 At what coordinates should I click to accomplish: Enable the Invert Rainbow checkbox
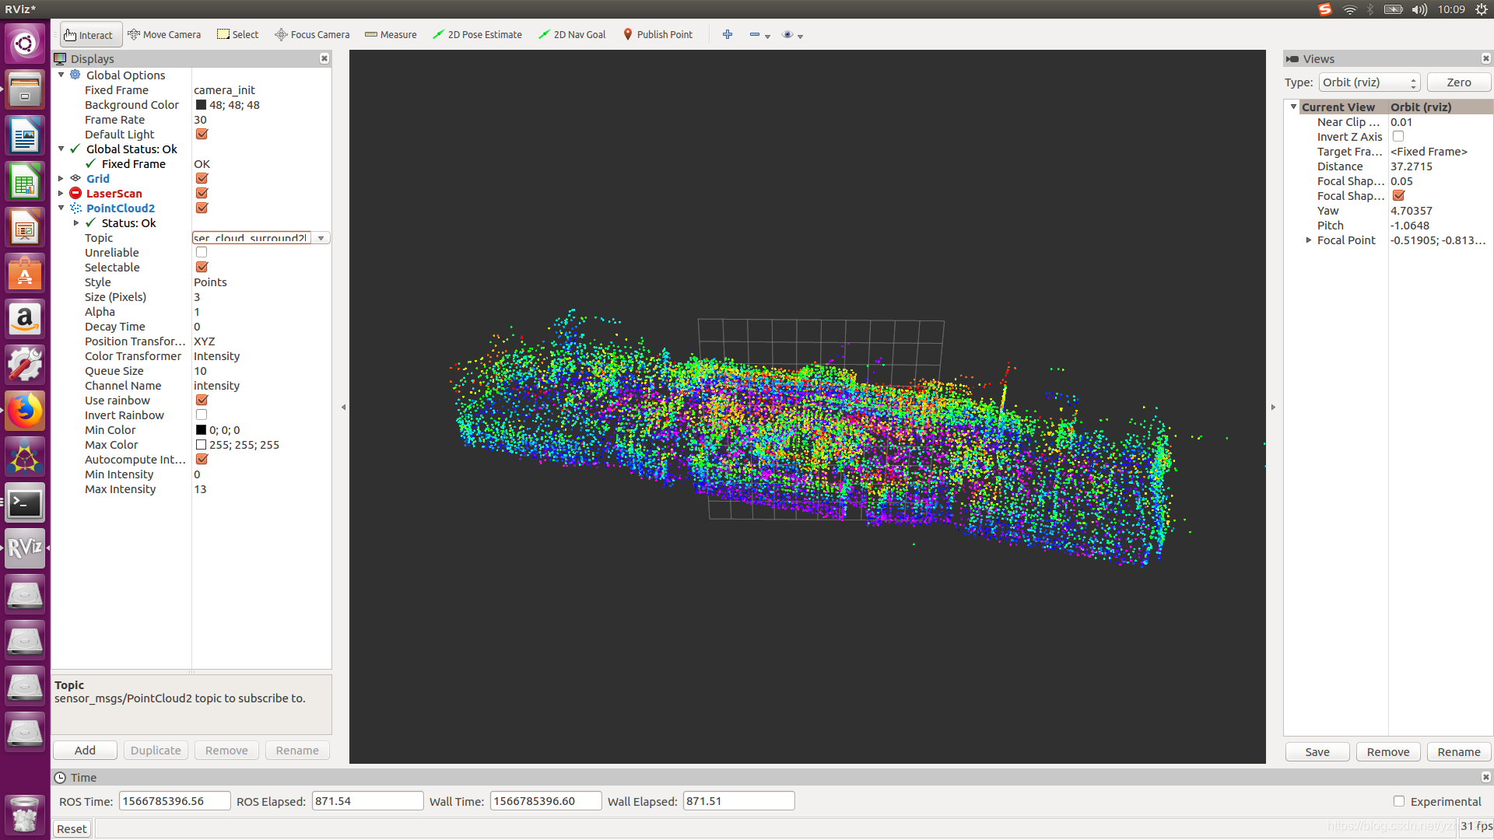[x=202, y=415]
